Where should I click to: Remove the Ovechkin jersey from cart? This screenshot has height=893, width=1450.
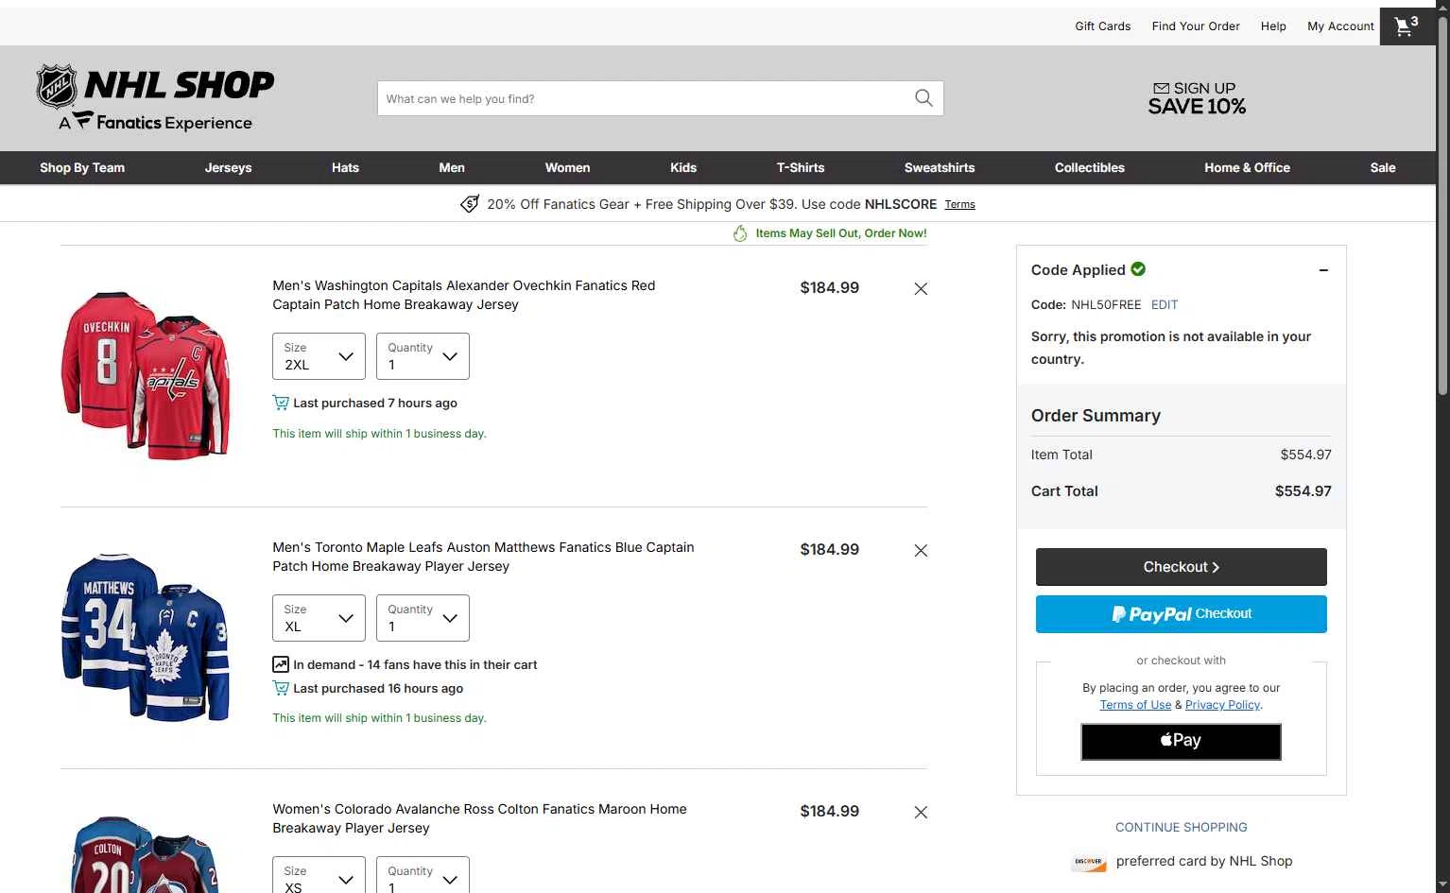click(x=921, y=289)
